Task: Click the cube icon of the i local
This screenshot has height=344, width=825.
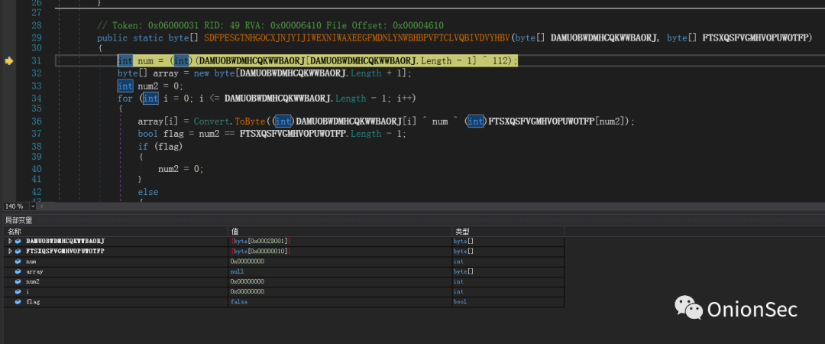Action: tap(18, 292)
